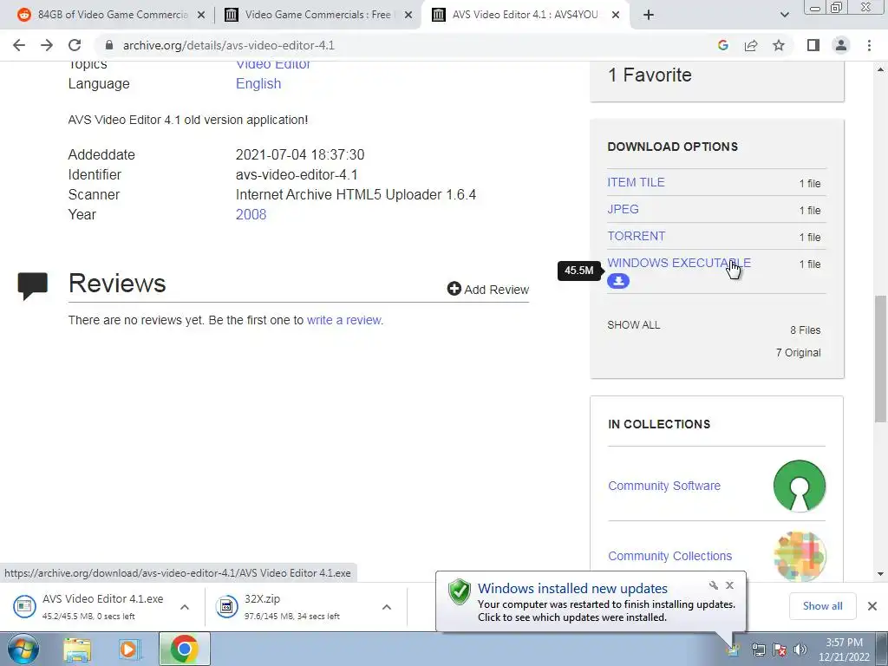The height and width of the screenshot is (666, 888).
Task: Download ITEM TILE file
Action: point(636,182)
